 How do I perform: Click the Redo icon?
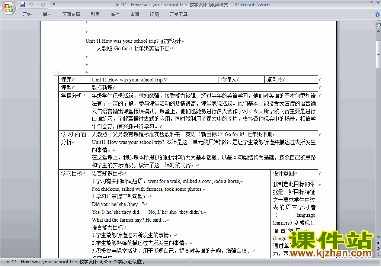click(x=43, y=4)
